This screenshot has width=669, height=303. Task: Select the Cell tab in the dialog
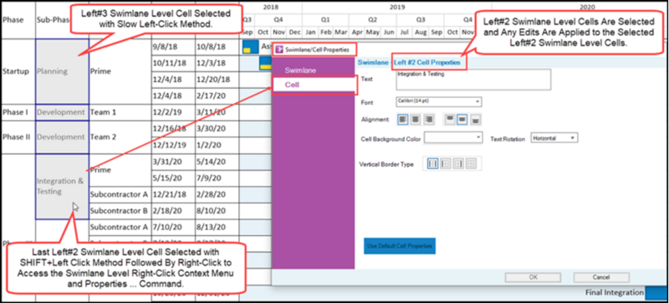pos(314,85)
